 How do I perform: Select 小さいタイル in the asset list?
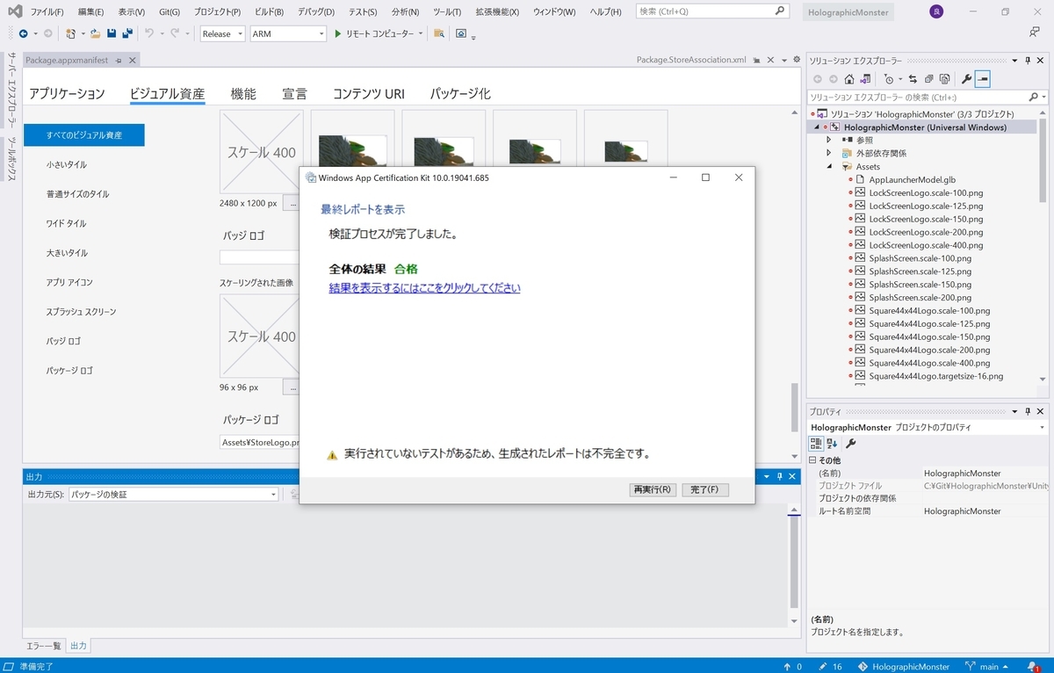click(67, 164)
